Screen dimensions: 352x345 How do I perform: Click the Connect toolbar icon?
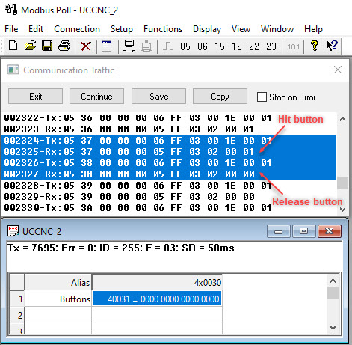point(129,46)
